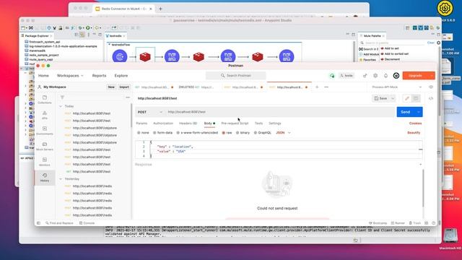This screenshot has width=462, height=260.
Task: Open history list more-options menu
Action: [128, 97]
